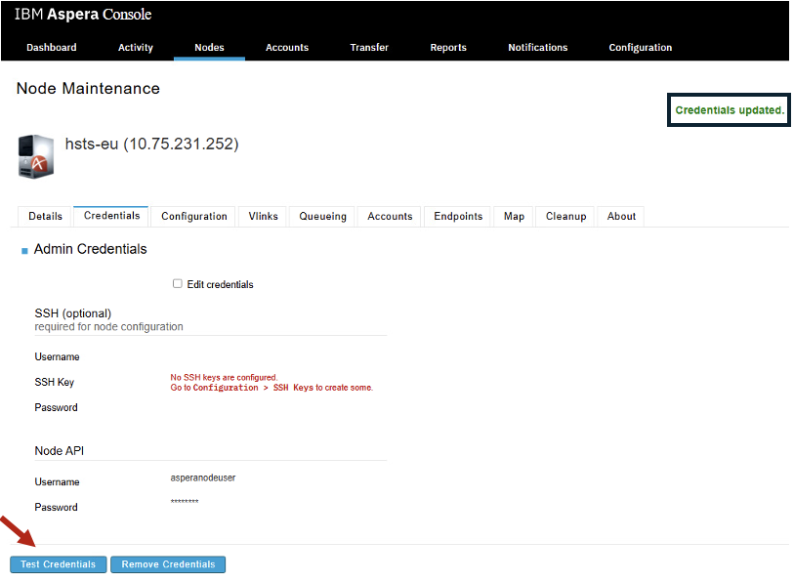Viewport: 794px width, 582px height.
Task: Open the Transfer menu
Action: [369, 47]
